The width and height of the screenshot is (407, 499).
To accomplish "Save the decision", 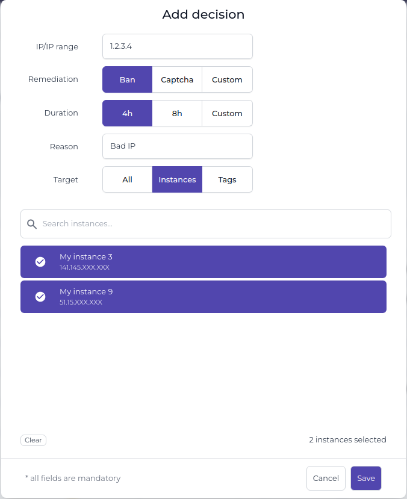I will 366,478.
